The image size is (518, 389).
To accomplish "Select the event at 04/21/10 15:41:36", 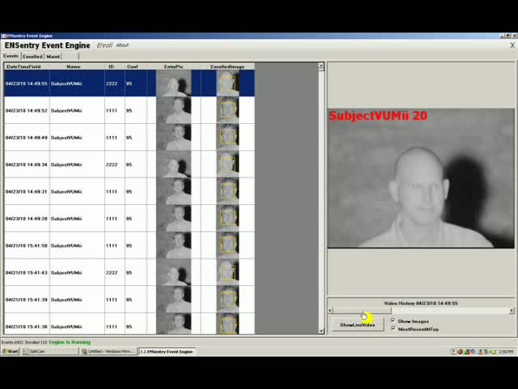I will pos(129,324).
